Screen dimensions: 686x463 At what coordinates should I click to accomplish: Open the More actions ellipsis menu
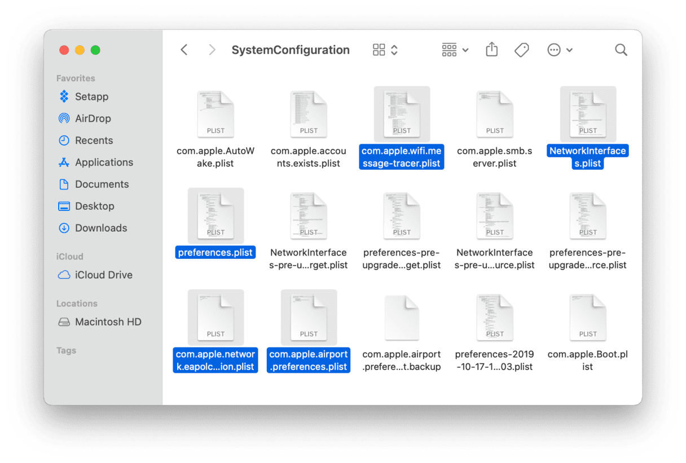point(560,50)
